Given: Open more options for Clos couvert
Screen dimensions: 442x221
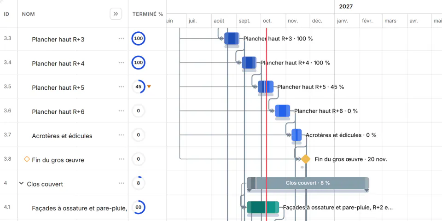Looking at the screenshot, I should pos(121,183).
